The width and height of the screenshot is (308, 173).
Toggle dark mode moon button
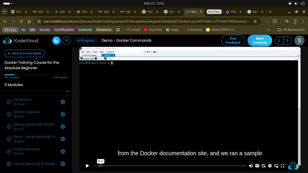pos(56,40)
